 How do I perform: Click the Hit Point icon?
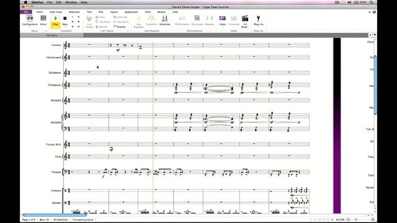pos(244,19)
